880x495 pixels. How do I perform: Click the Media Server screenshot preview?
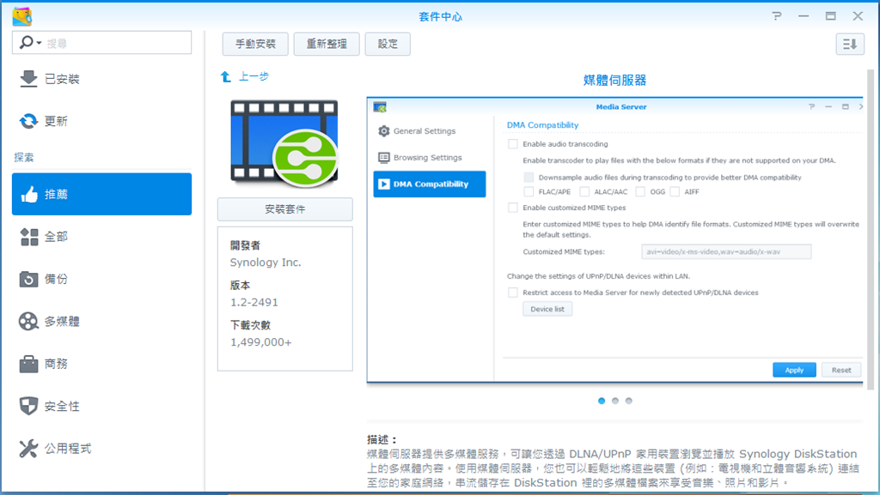pos(615,240)
